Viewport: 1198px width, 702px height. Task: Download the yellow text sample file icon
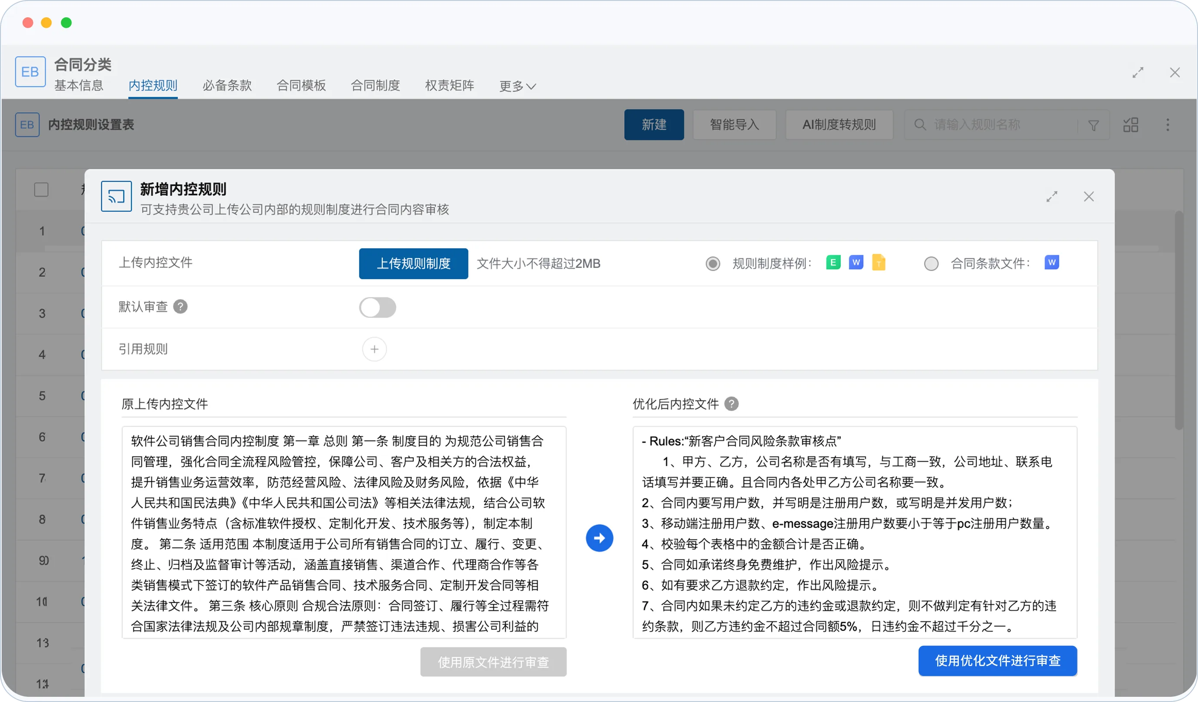[x=878, y=262]
